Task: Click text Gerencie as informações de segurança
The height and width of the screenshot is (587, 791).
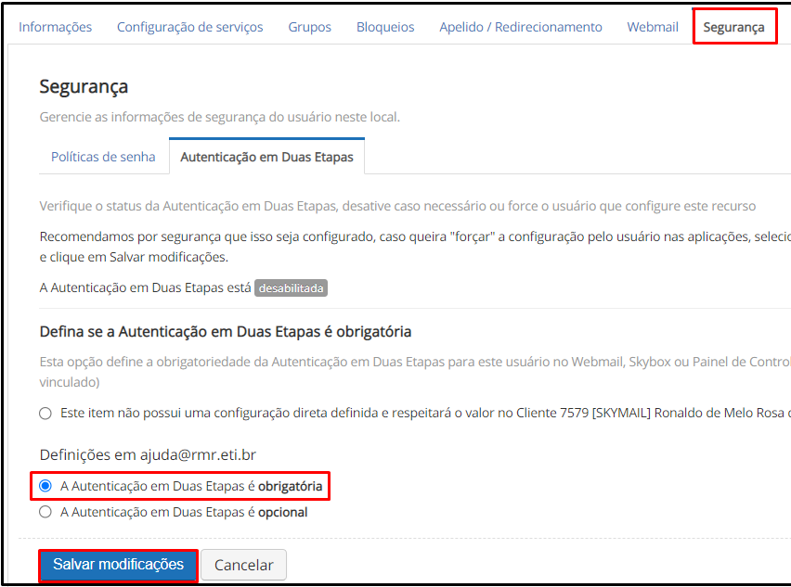Action: coord(219,117)
